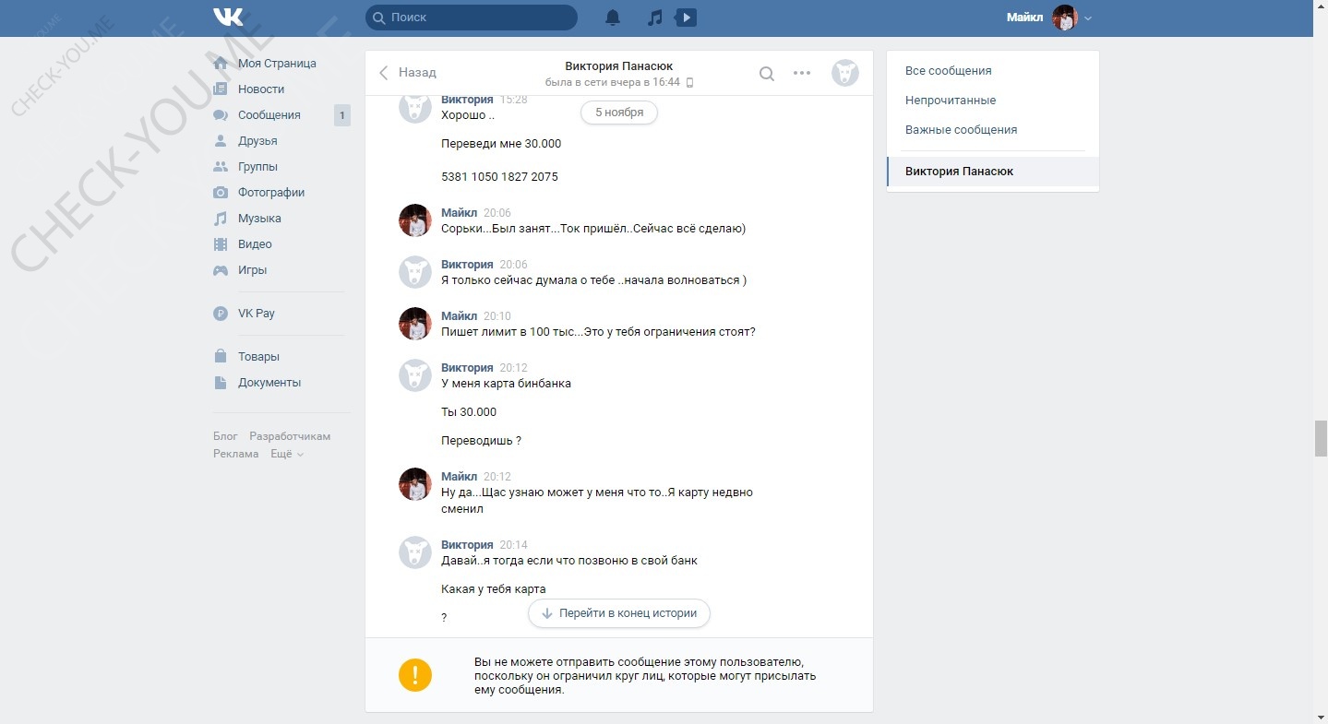Open the three-dots conversation actions menu
The width and height of the screenshot is (1328, 724).
(x=802, y=73)
